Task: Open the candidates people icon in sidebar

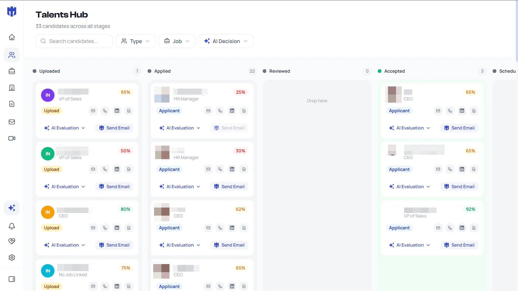Action: [x=12, y=55]
